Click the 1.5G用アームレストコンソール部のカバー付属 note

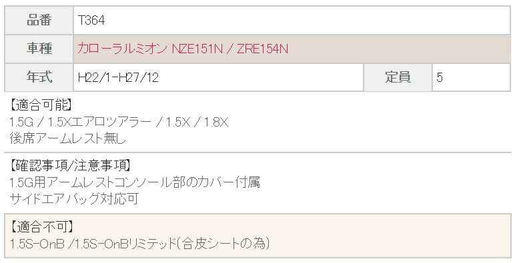[135, 182]
